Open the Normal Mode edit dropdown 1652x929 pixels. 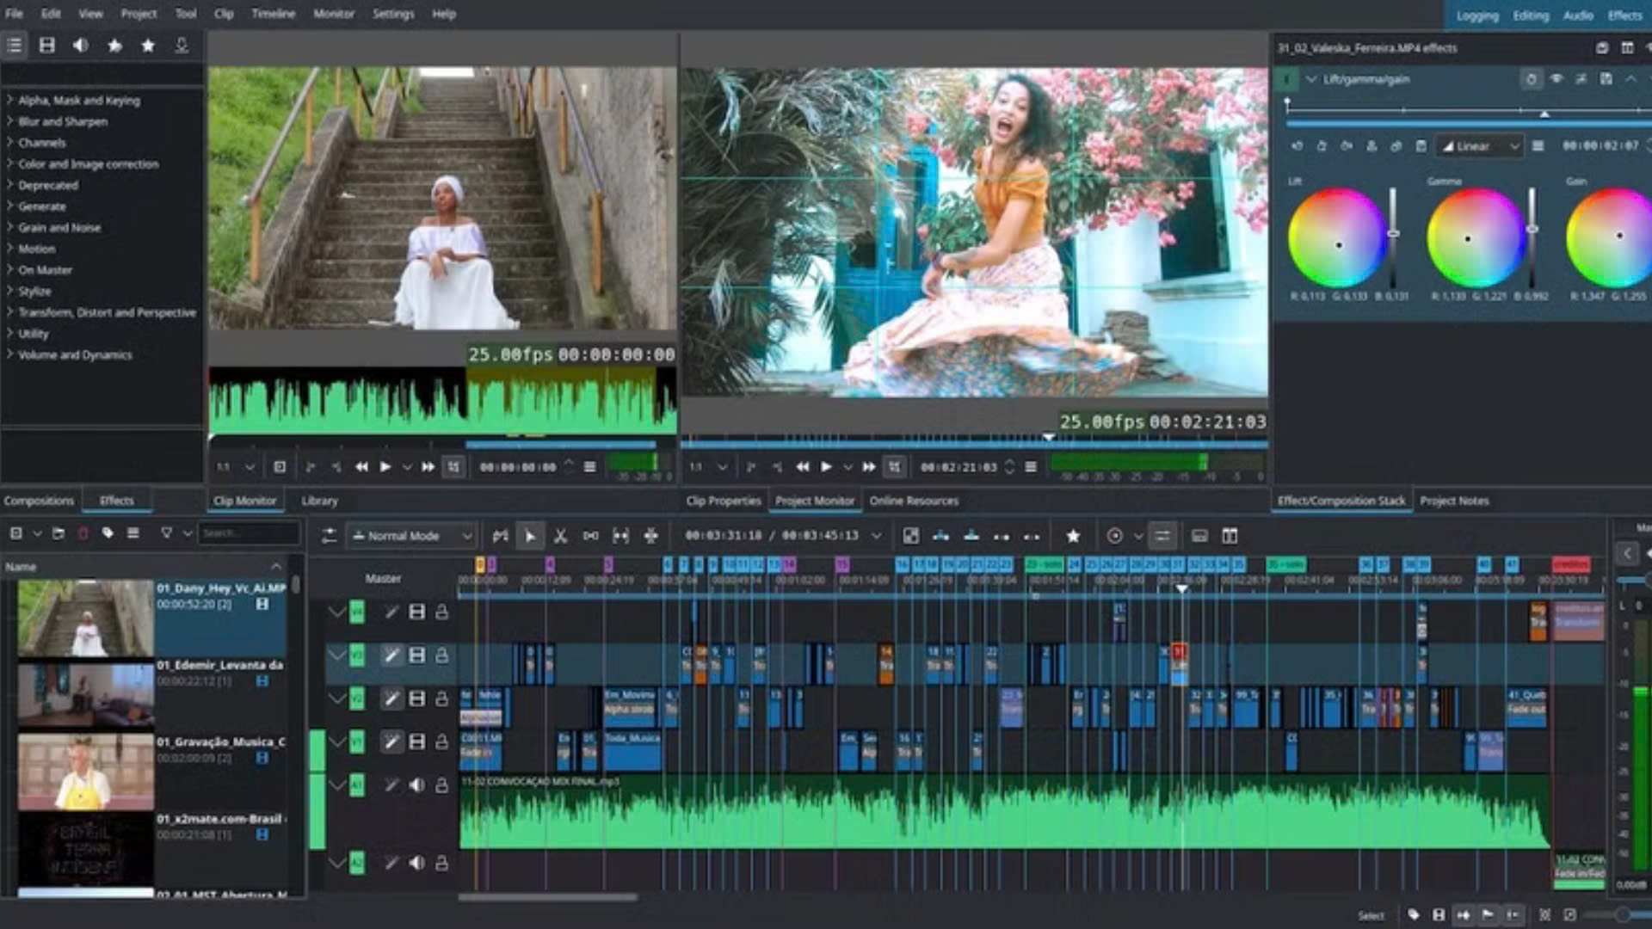tap(412, 536)
